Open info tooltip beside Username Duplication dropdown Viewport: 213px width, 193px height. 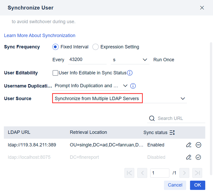click(133, 86)
